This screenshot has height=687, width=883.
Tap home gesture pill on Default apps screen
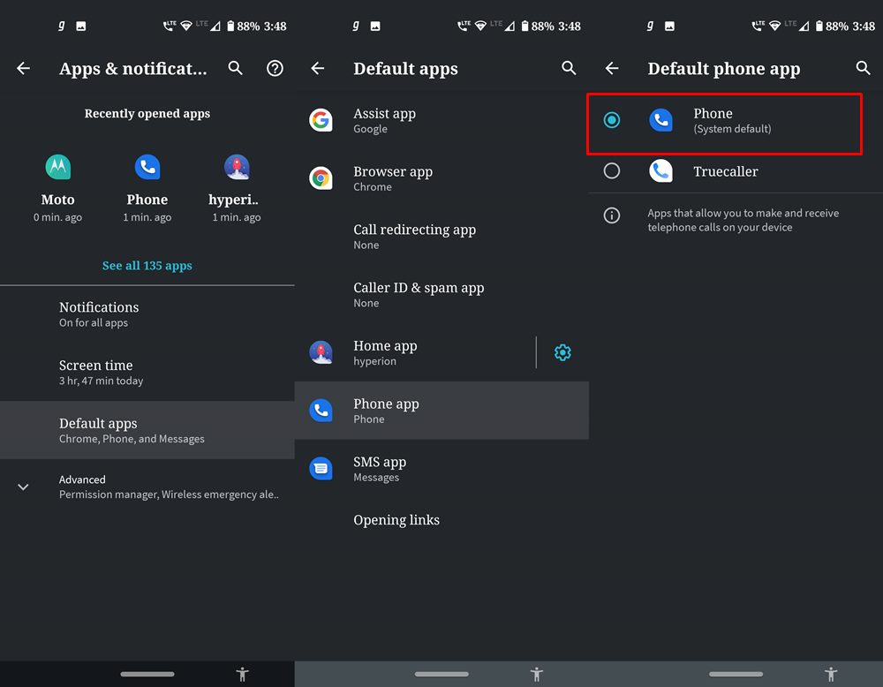coord(441,674)
